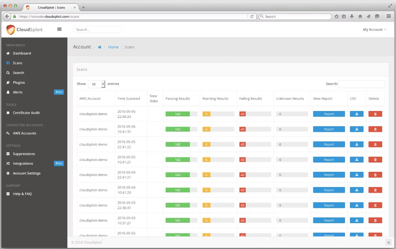Delete the 2016-05-04 10:41:20 scan
Image resolution: width=396 pixels, height=249 pixels.
pos(375,190)
